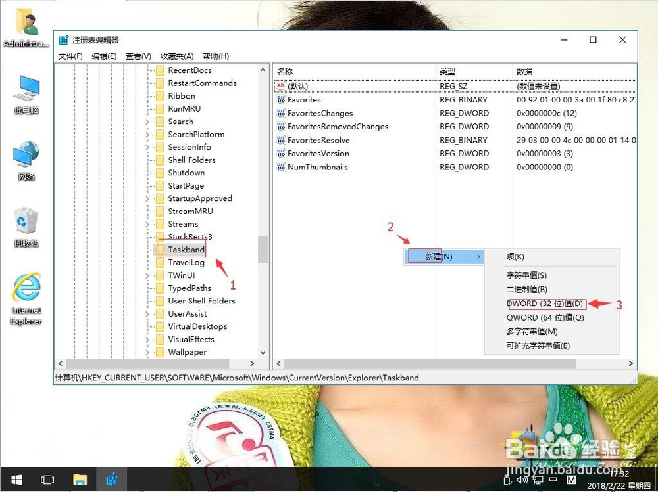Image resolution: width=658 pixels, height=492 pixels.
Task: Expand the StartupApproved tree node
Action: coord(147,198)
